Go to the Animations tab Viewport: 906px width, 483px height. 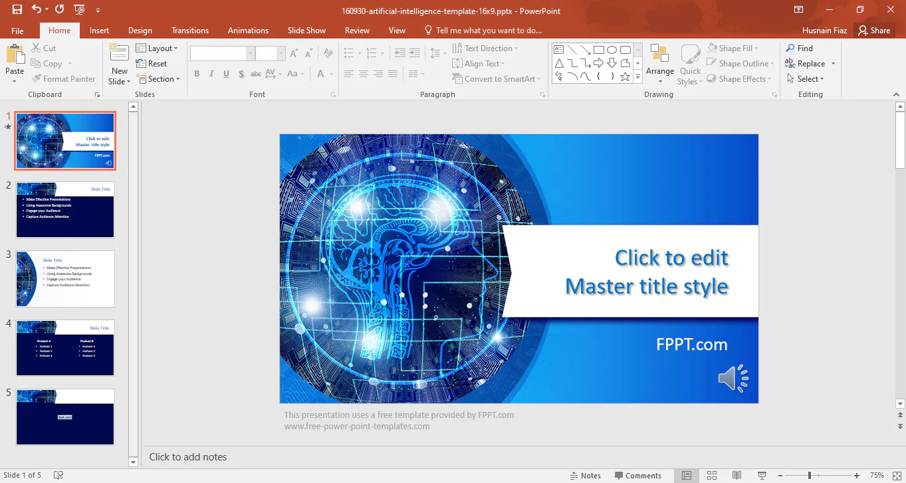(248, 31)
